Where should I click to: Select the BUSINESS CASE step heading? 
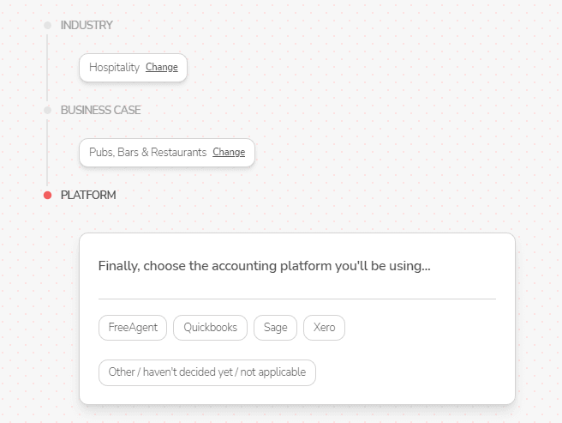click(100, 110)
